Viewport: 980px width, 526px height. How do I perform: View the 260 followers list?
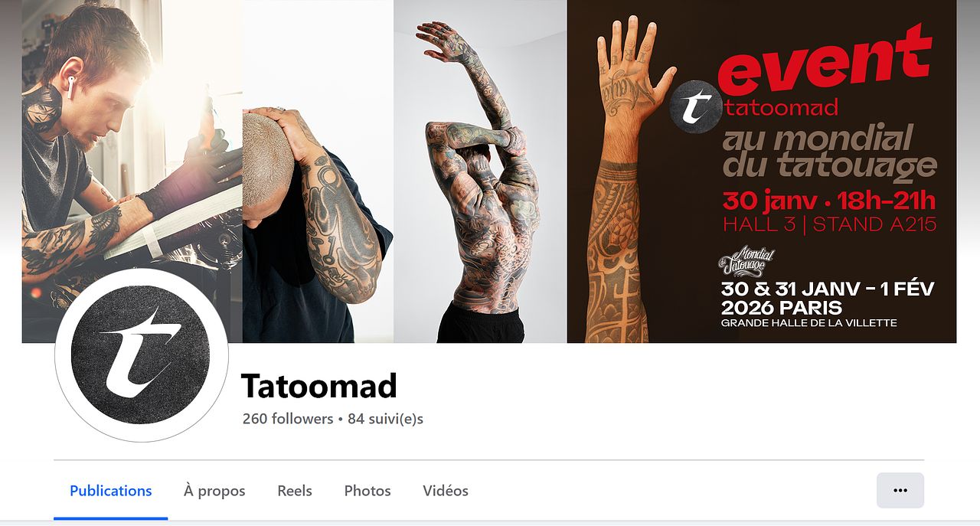[x=288, y=419]
